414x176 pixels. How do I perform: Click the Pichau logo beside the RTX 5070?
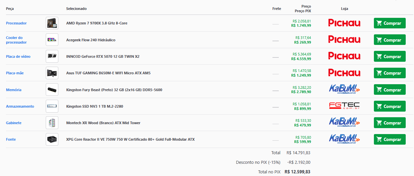[x=344, y=56]
